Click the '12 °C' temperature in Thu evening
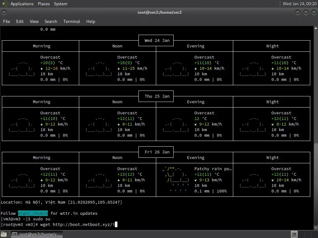The height and width of the screenshot is (238, 318). tap(201, 119)
